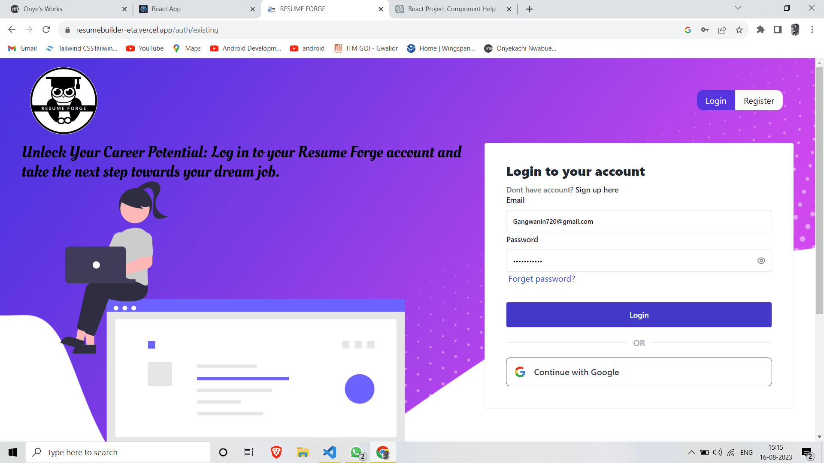Select the Register tab in navigation
The height and width of the screenshot is (463, 824).
point(759,101)
